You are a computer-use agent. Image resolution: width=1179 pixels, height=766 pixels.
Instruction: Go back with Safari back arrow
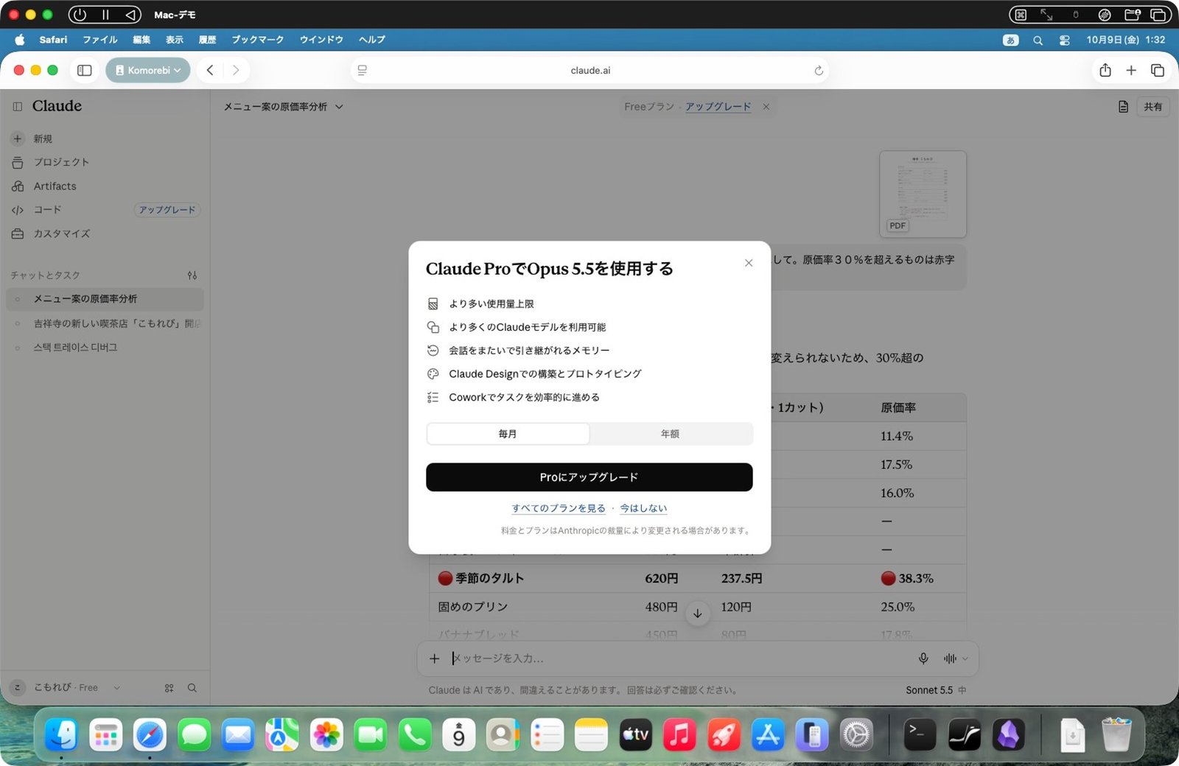click(x=210, y=70)
